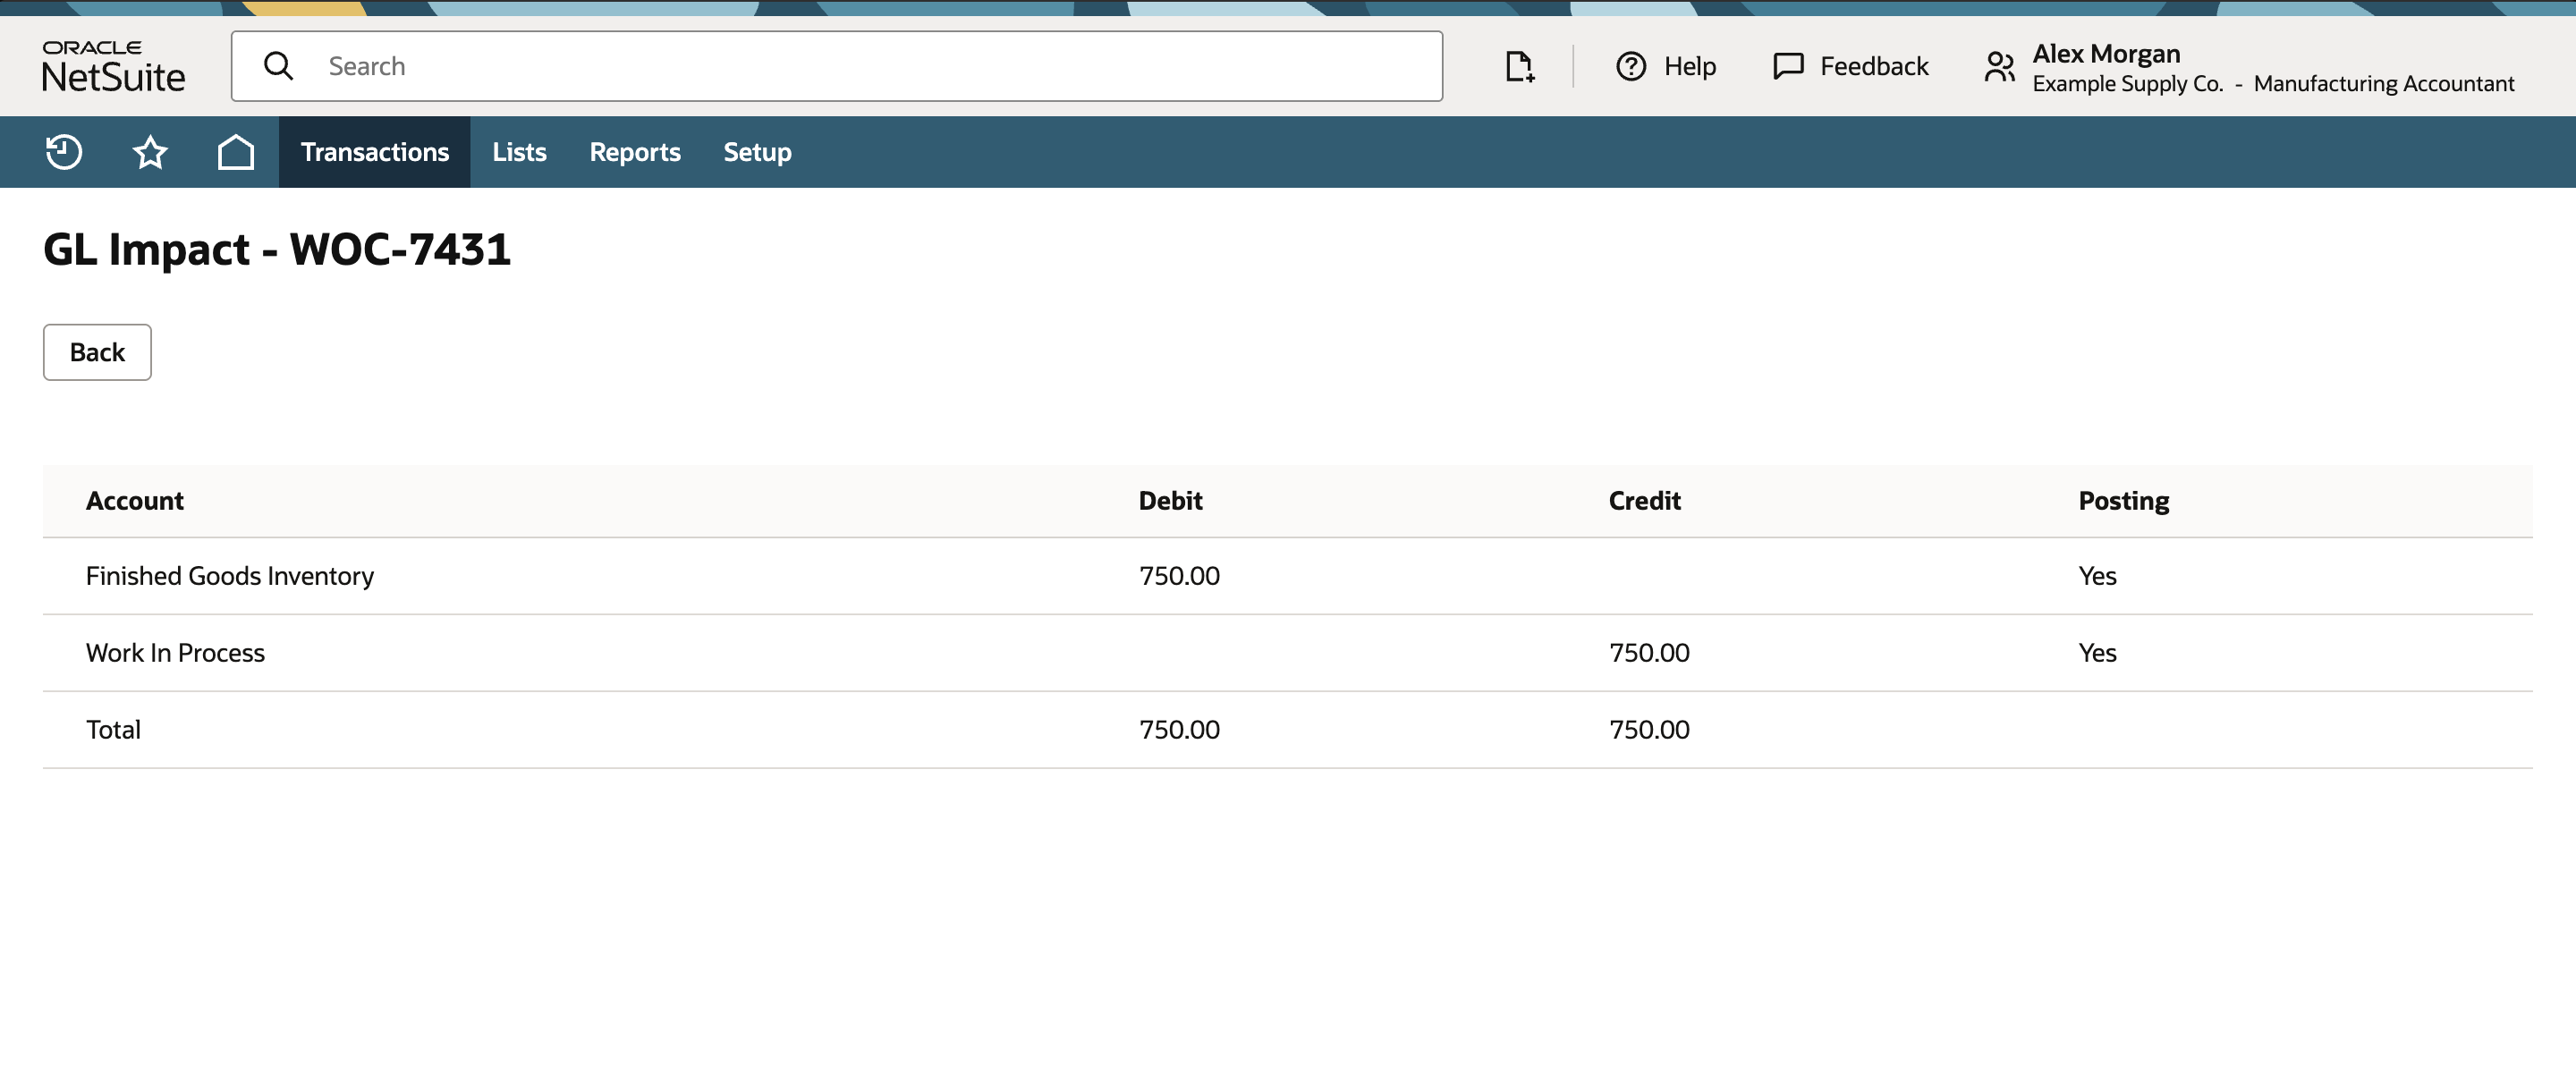
Task: Open the Recent Records history icon
Action: [64, 152]
